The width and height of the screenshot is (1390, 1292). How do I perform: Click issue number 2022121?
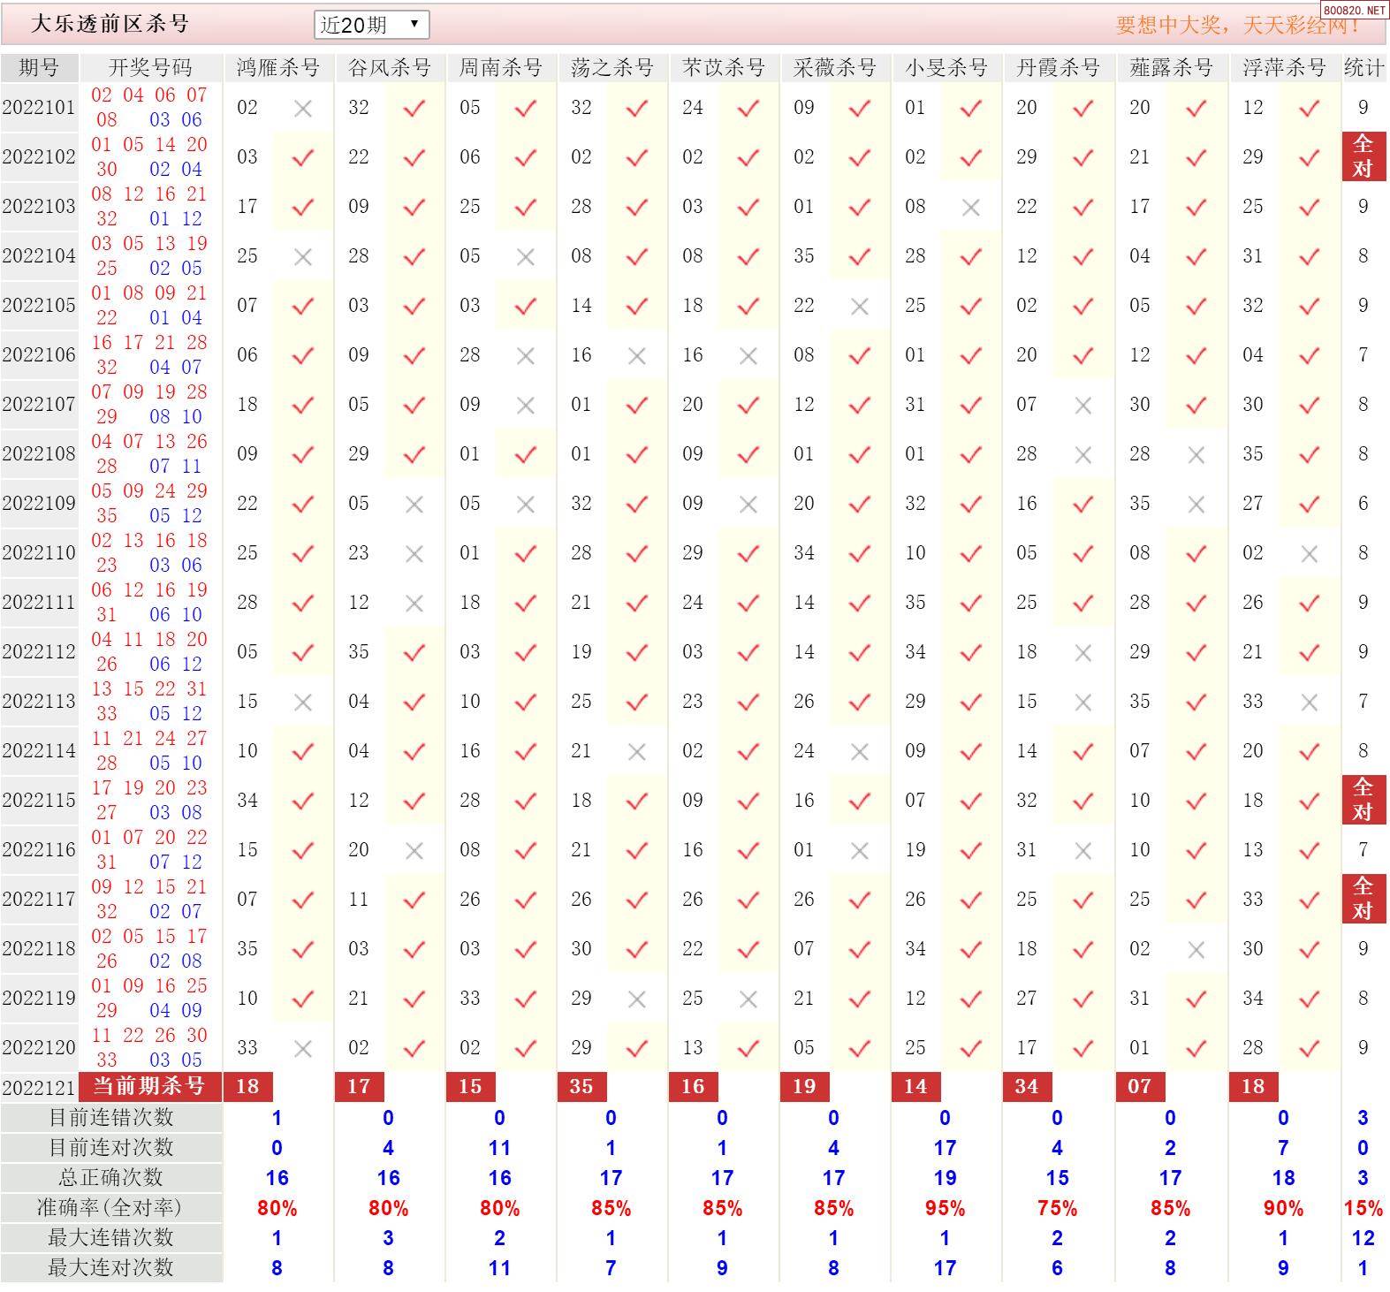[39, 1087]
